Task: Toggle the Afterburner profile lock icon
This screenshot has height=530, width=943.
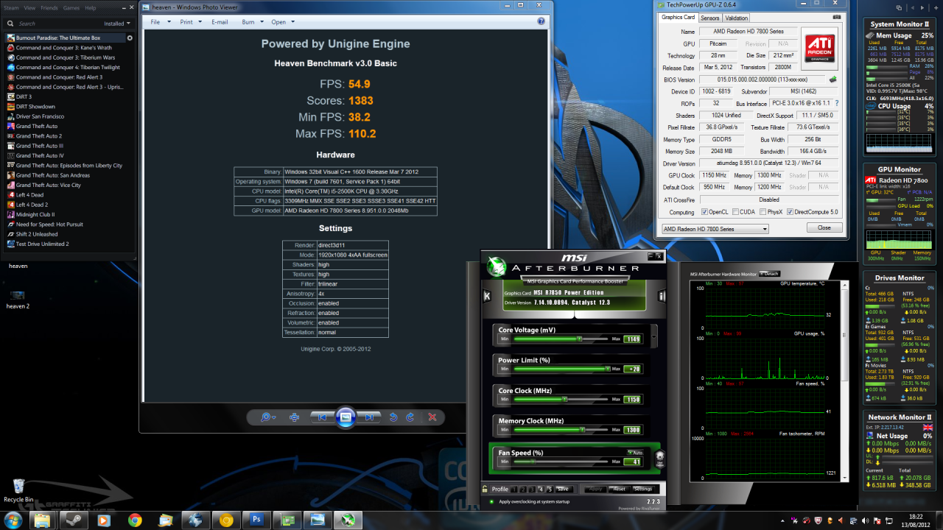Action: point(485,489)
